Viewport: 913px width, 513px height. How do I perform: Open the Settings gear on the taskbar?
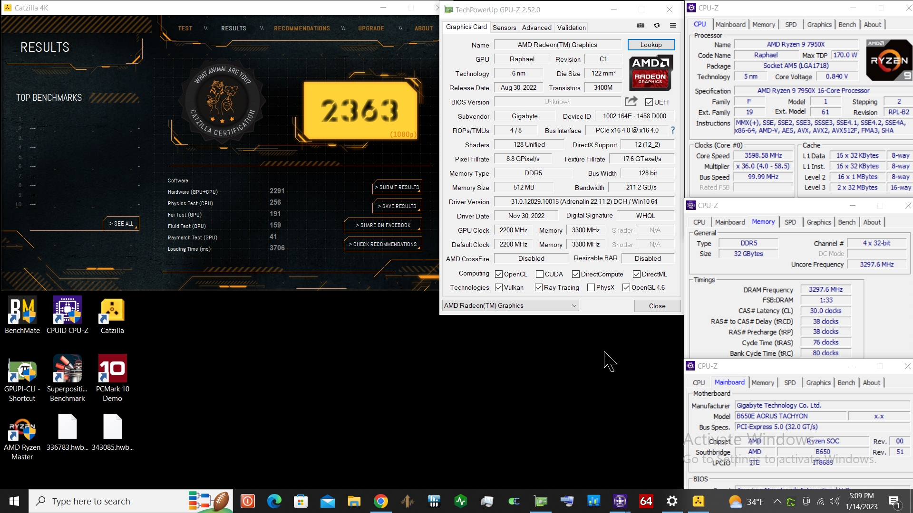click(x=672, y=501)
